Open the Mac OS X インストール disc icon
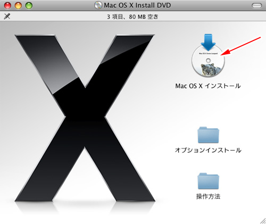This screenshot has width=266, height=224. coord(208,56)
